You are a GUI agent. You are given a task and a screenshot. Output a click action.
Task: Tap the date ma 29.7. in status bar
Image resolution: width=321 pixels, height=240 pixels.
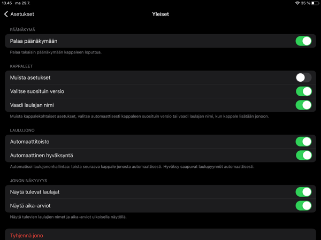coord(24,3)
